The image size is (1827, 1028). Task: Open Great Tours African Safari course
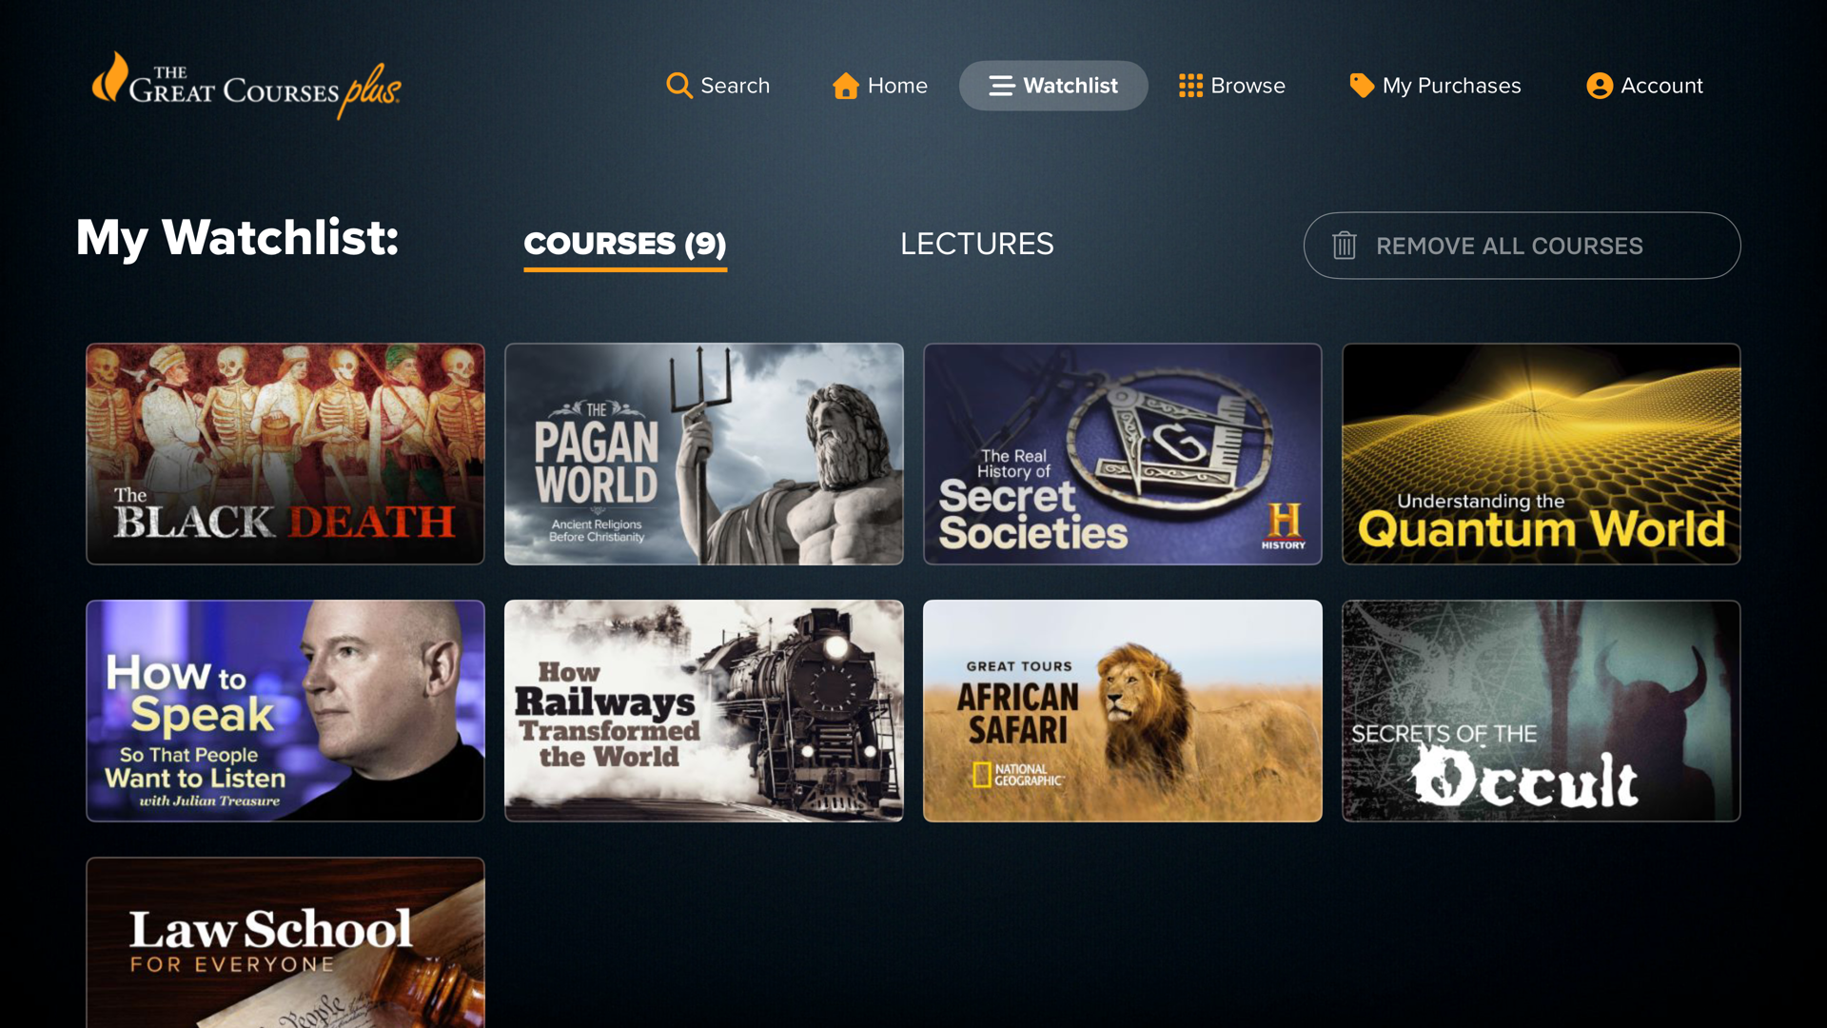[1123, 711]
